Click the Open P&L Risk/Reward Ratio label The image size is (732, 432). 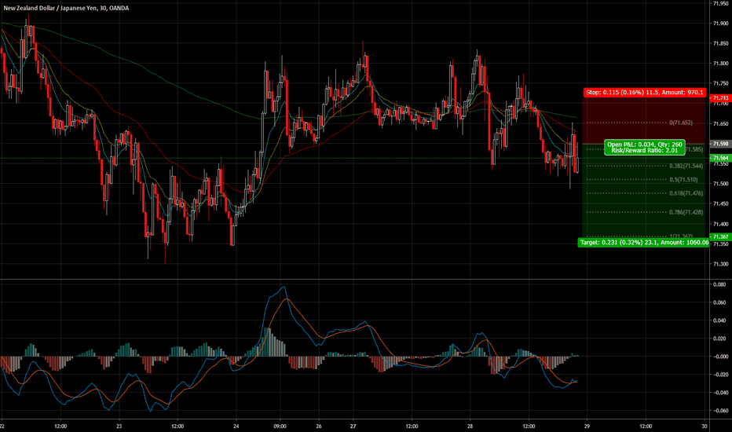click(644, 148)
